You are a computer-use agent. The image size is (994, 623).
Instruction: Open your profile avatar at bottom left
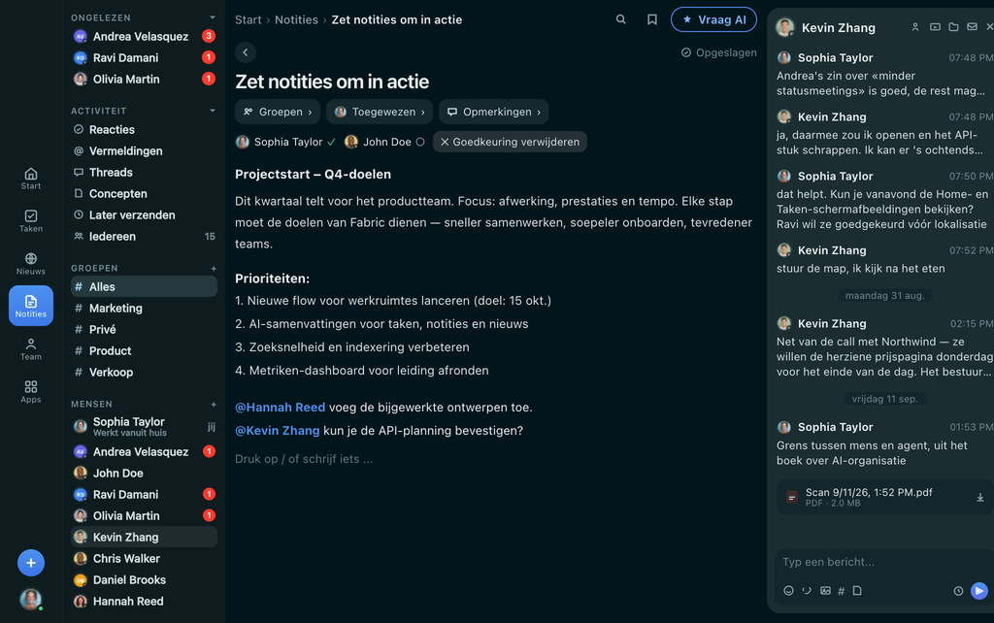(x=30, y=599)
